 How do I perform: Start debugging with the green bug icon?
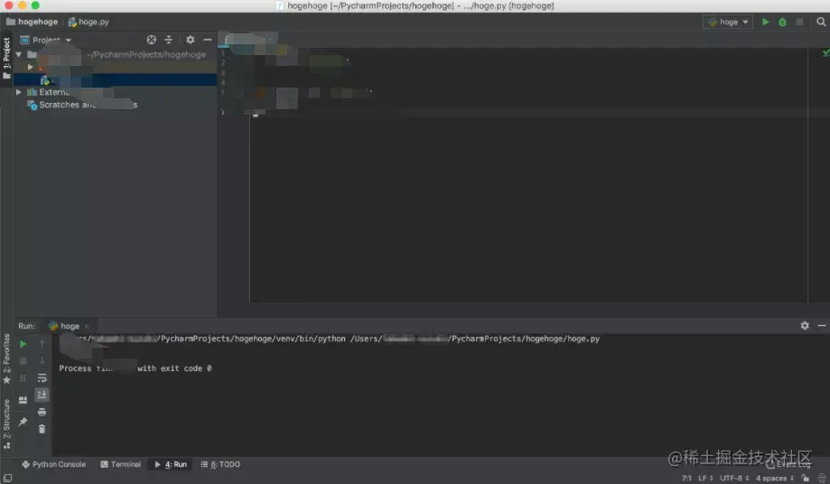(782, 22)
